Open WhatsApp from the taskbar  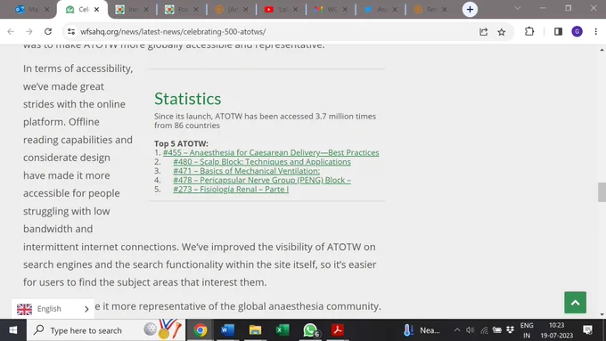310,330
